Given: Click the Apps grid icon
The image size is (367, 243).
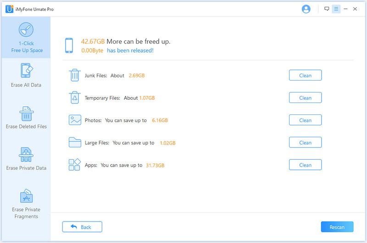Looking at the screenshot, I should tap(75, 165).
